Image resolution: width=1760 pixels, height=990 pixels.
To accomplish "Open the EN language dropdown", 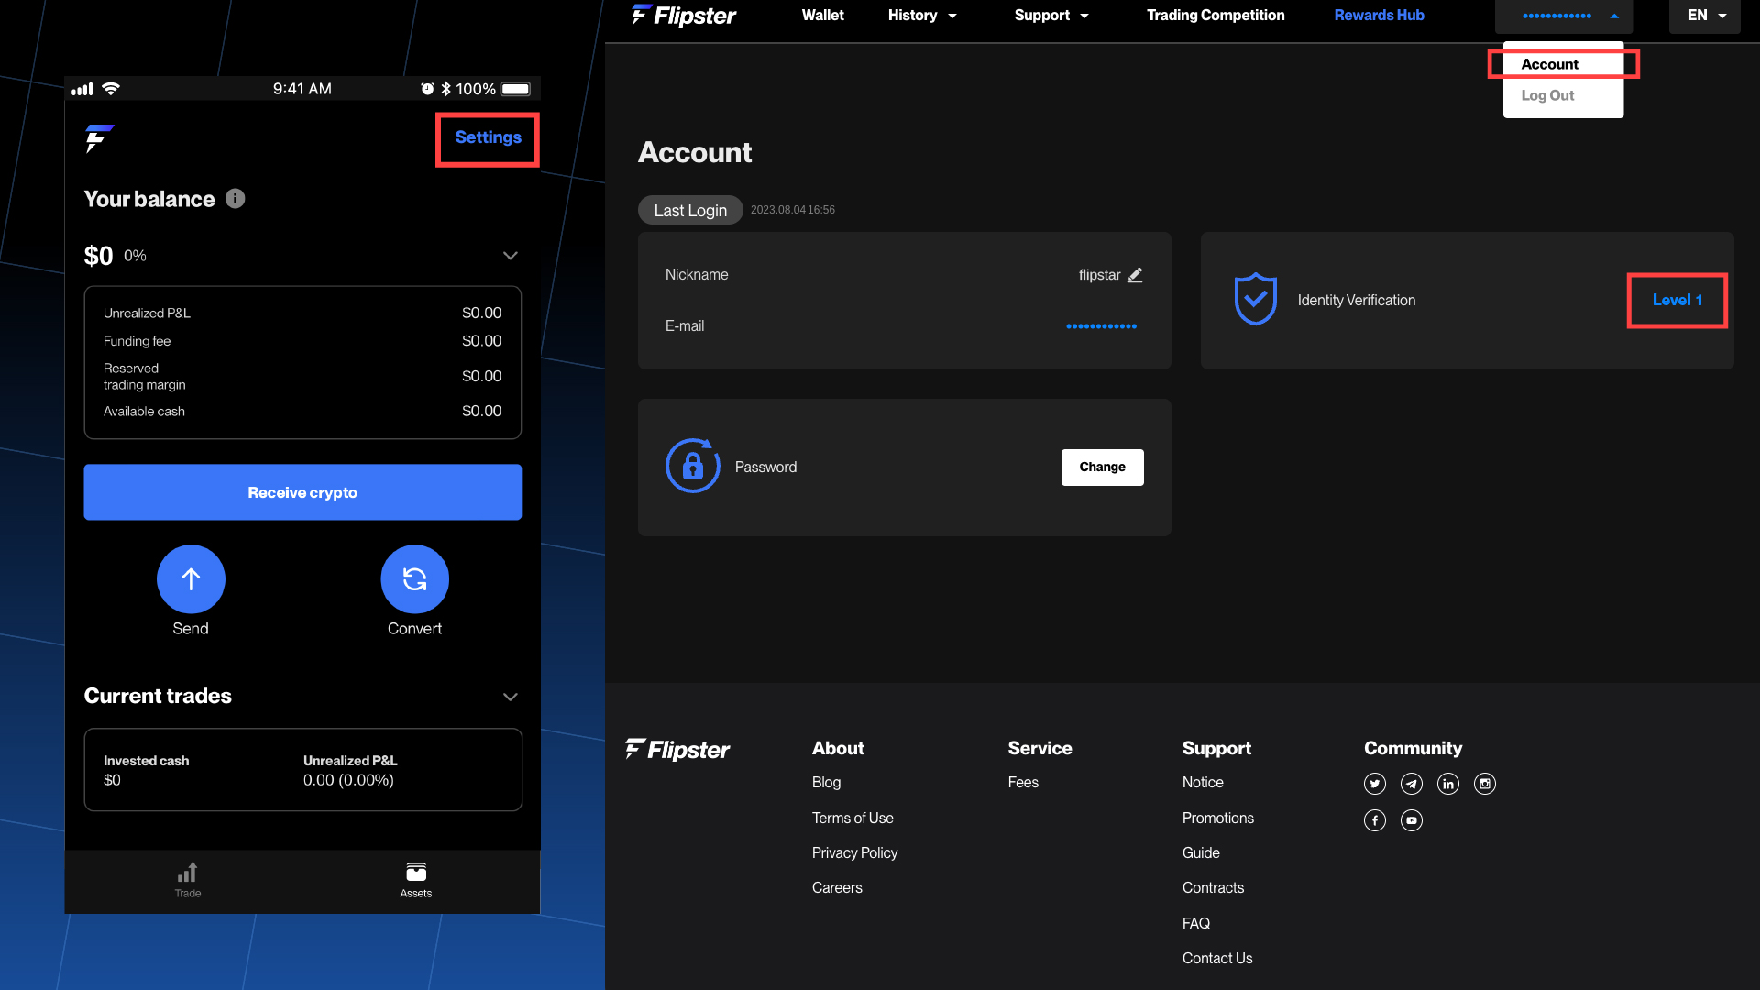I will tap(1705, 16).
